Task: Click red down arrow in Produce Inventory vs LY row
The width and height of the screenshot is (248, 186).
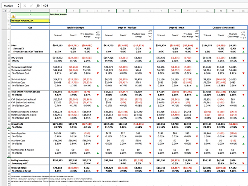Action: pyautogui.click(x=150, y=164)
